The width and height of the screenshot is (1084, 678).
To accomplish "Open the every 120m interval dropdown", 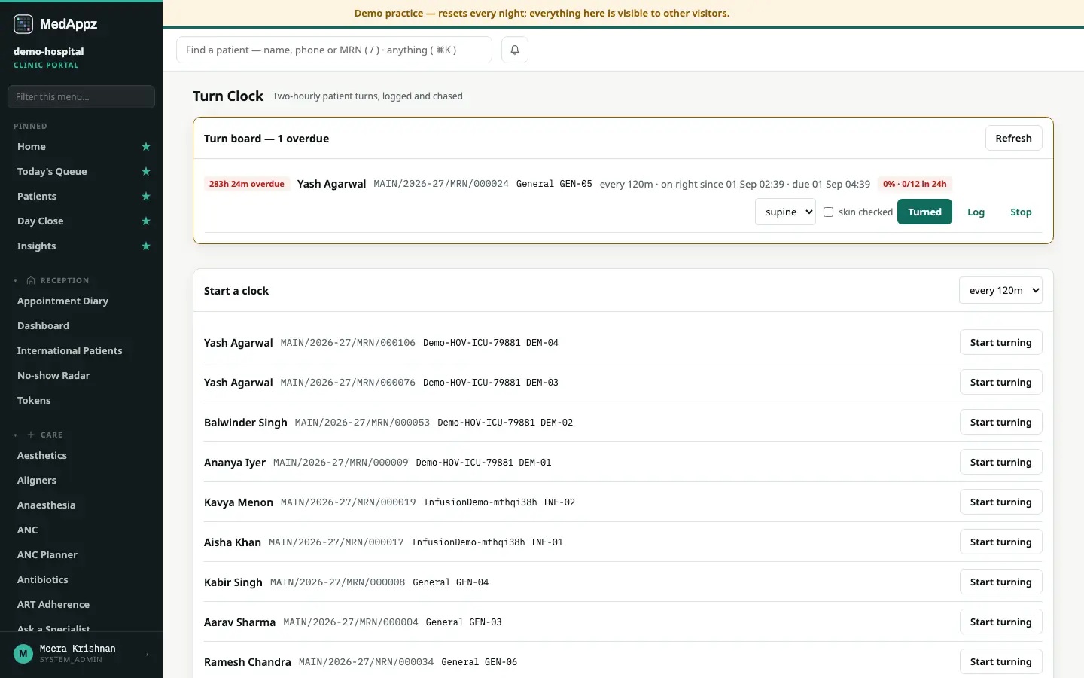I will click(1000, 291).
